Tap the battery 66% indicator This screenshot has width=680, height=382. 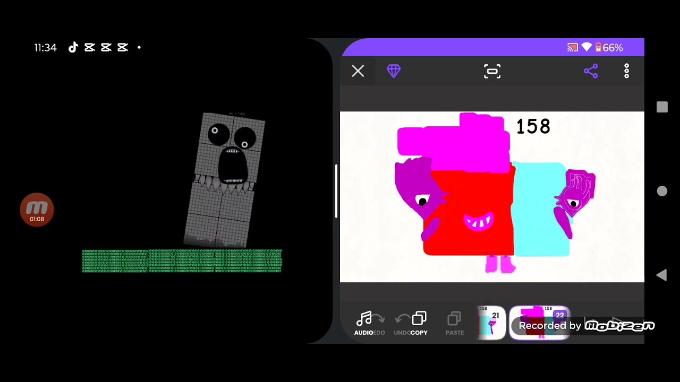coord(609,48)
